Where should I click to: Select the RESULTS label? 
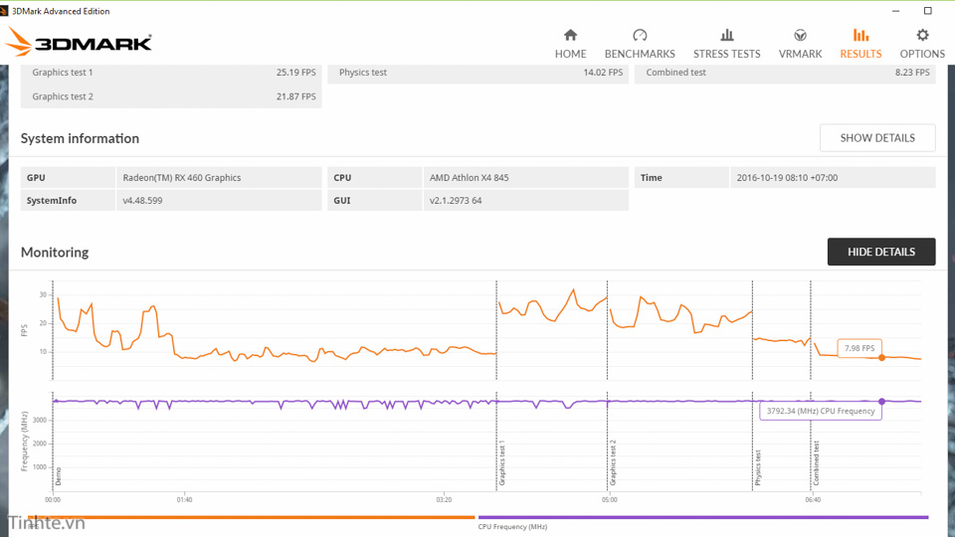point(860,54)
